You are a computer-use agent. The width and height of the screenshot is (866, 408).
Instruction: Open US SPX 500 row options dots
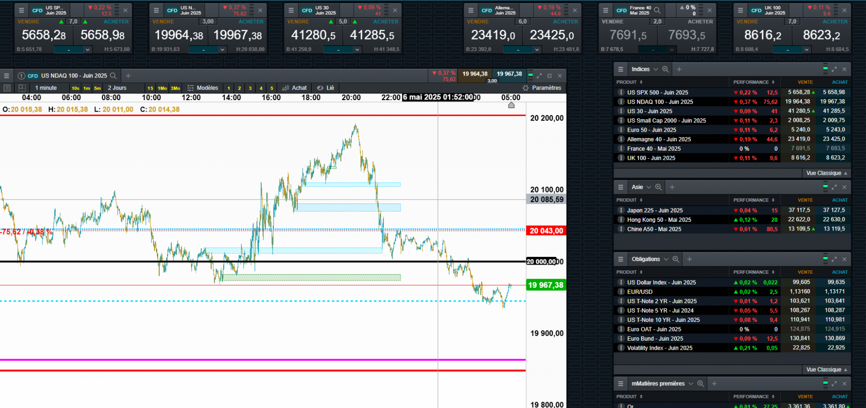(x=621, y=92)
